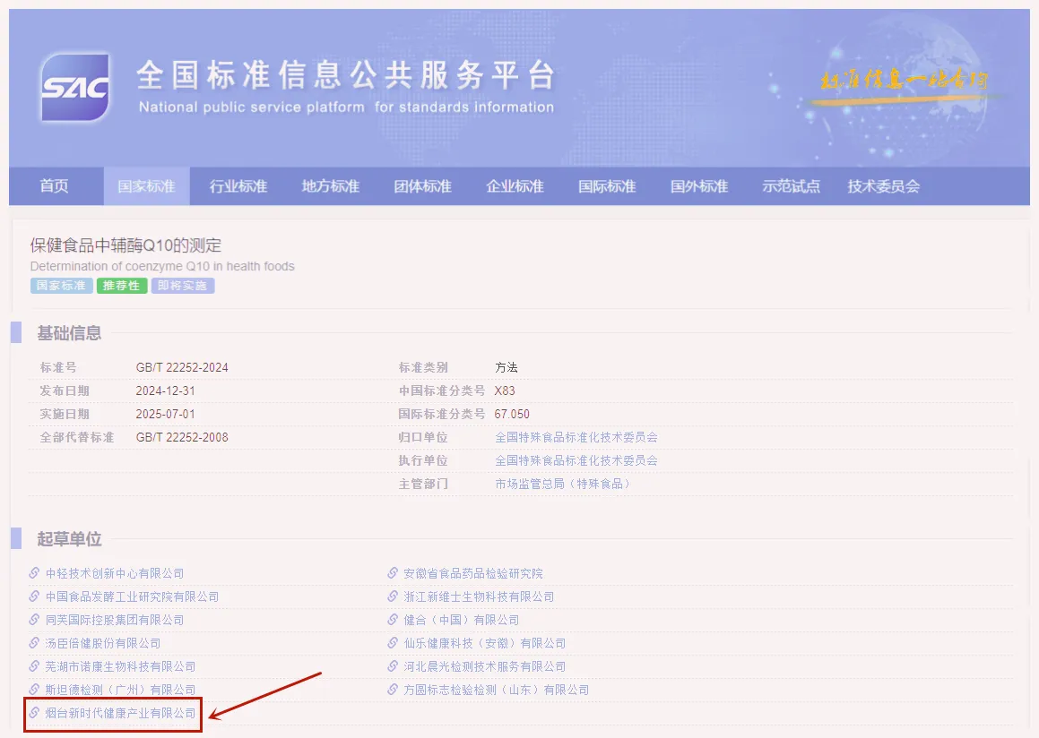Open the 首页 navigation tab
This screenshot has width=1039, height=738.
[x=55, y=186]
